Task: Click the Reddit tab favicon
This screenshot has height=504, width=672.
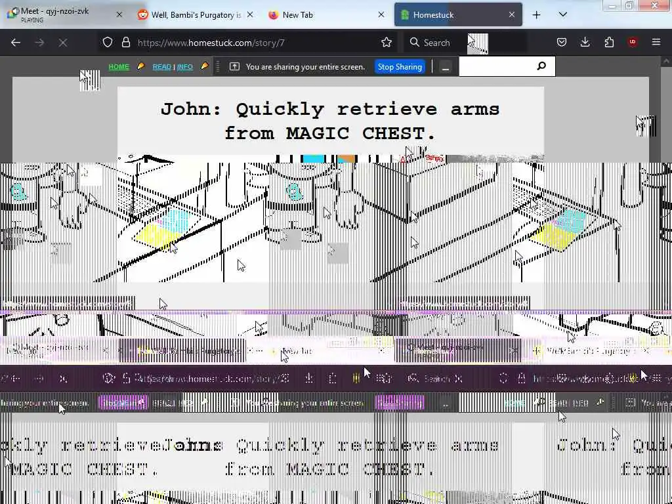Action: [142, 14]
